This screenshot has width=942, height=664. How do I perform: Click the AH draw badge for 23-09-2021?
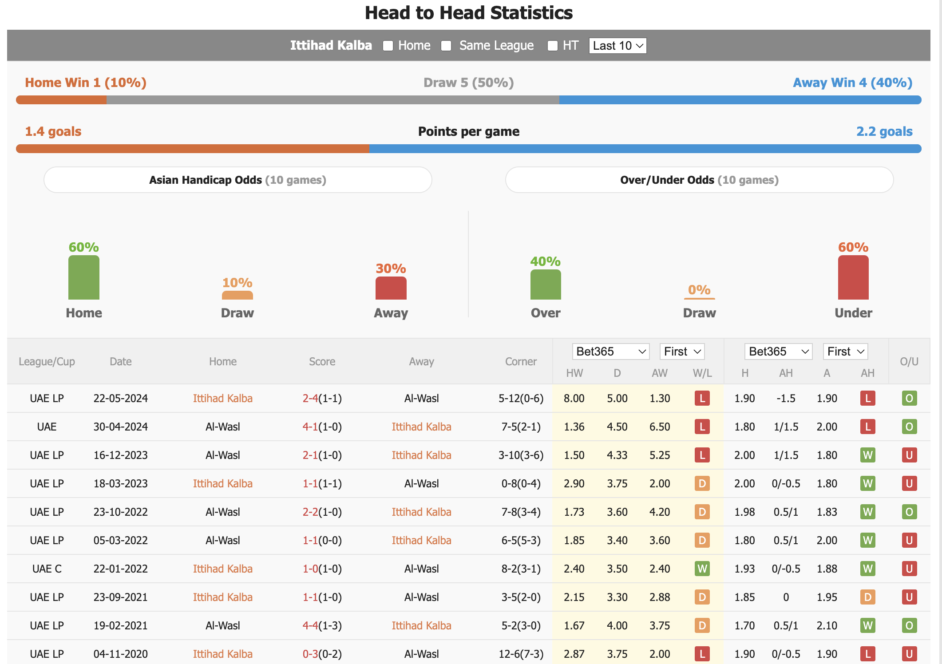tap(868, 597)
